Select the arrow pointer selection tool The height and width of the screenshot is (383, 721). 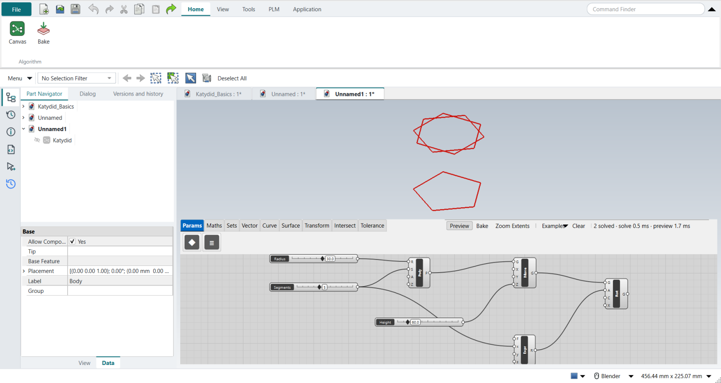click(191, 78)
